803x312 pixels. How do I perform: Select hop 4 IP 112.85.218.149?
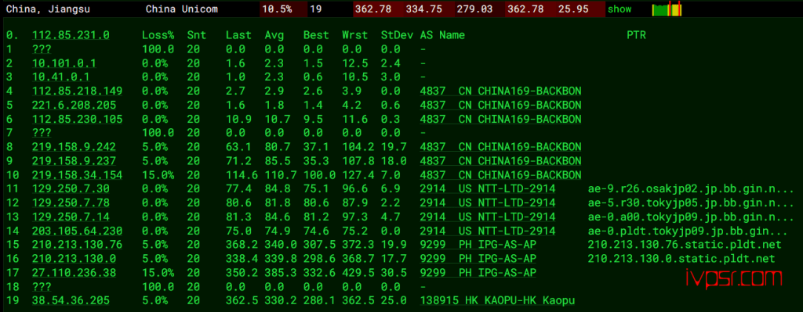78,91
